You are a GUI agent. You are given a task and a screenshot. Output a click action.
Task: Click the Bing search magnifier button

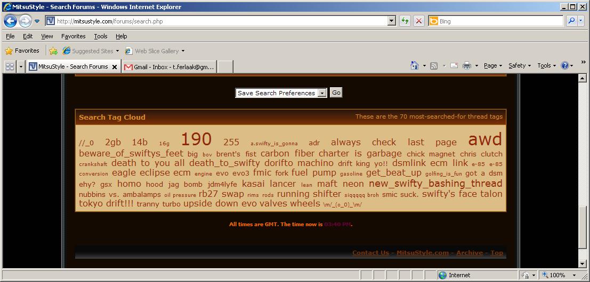pos(571,21)
